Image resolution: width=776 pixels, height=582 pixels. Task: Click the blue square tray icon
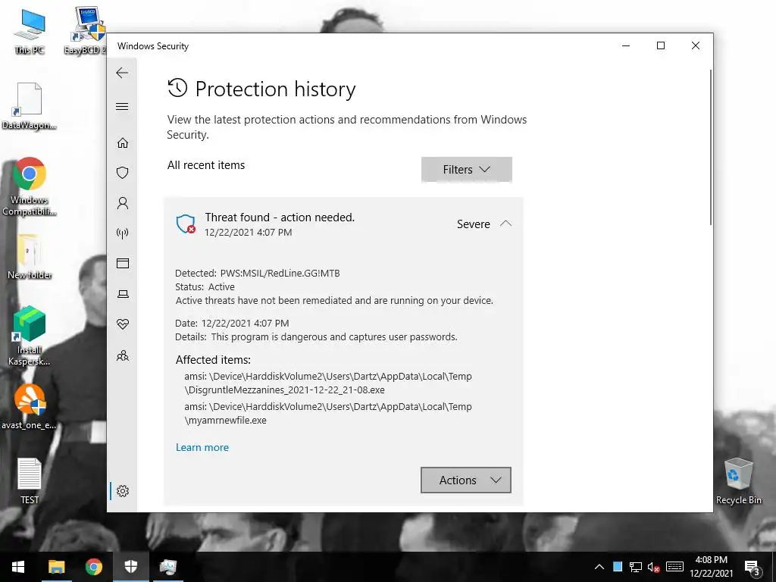click(617, 567)
